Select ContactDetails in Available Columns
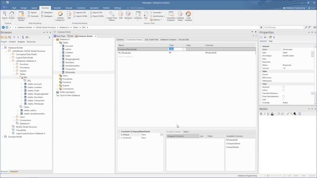The width and height of the screenshot is (317, 178). click(x=232, y=147)
